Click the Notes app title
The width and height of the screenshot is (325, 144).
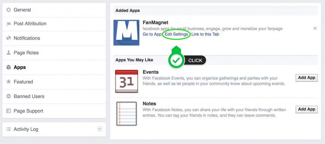pos(149,104)
